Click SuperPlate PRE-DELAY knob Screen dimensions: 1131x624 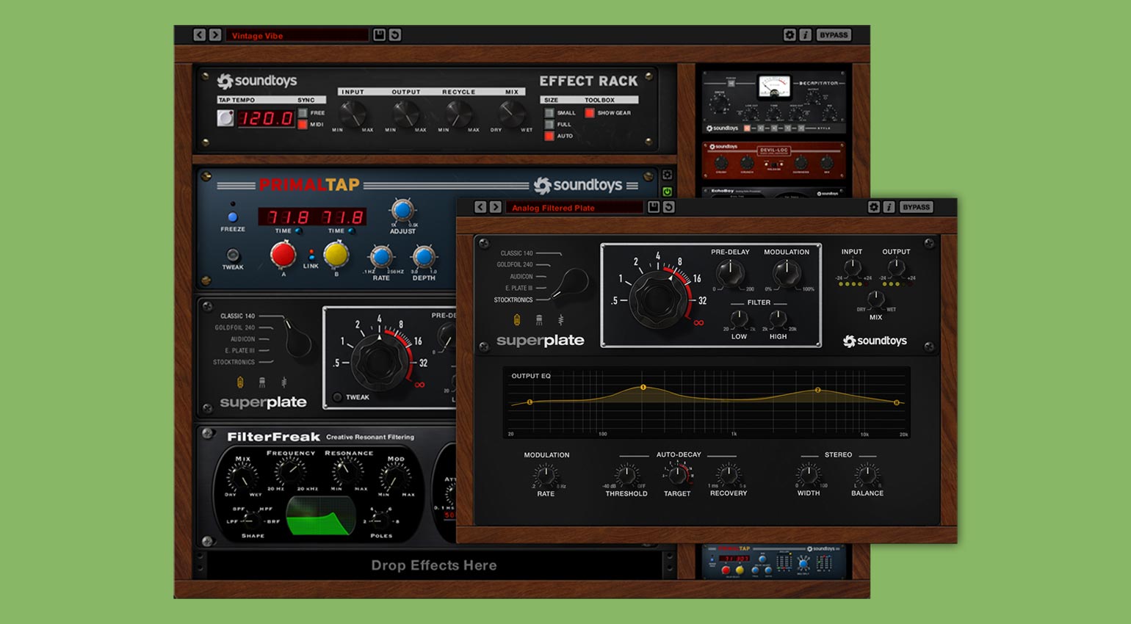730,273
